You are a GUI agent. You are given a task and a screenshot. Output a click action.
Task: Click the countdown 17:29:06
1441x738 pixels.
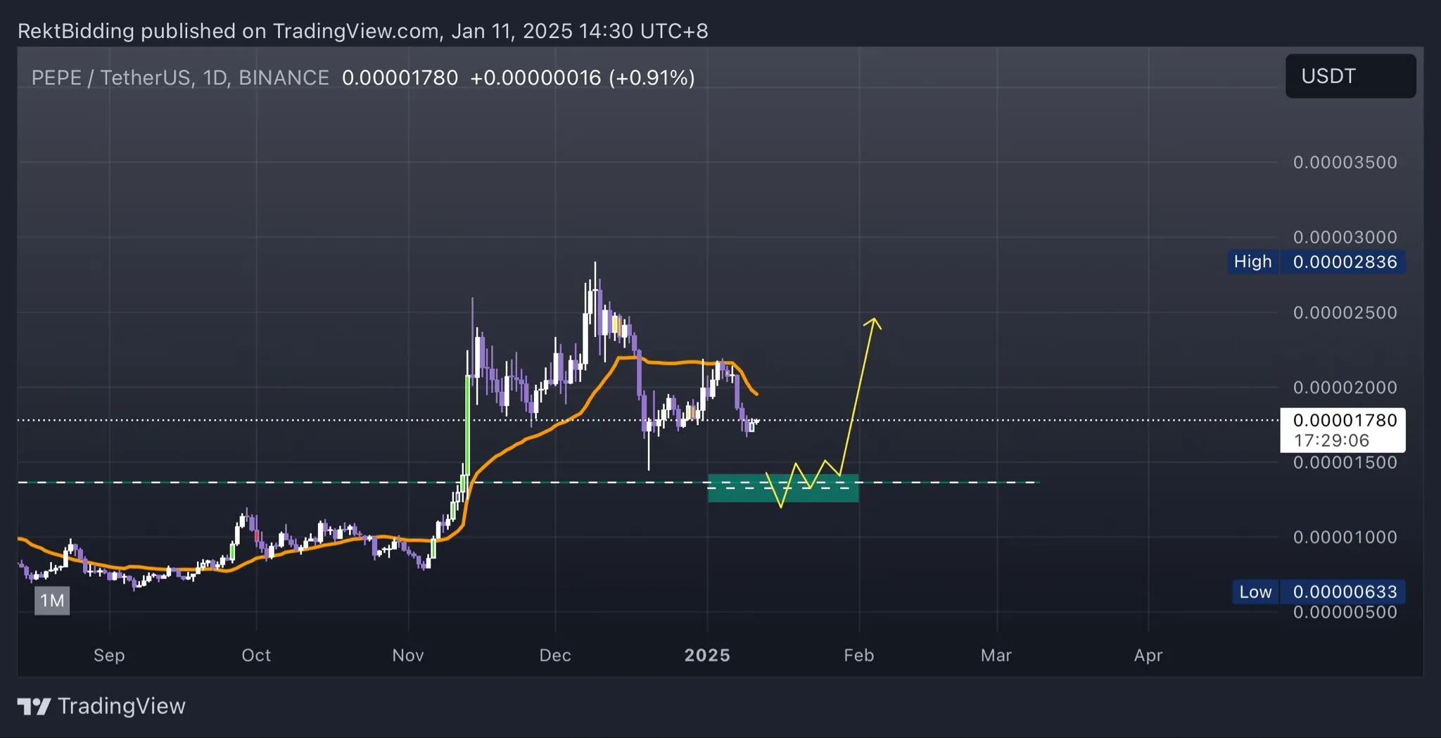point(1331,440)
